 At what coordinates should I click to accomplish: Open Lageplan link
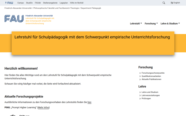click(x=64, y=3)
